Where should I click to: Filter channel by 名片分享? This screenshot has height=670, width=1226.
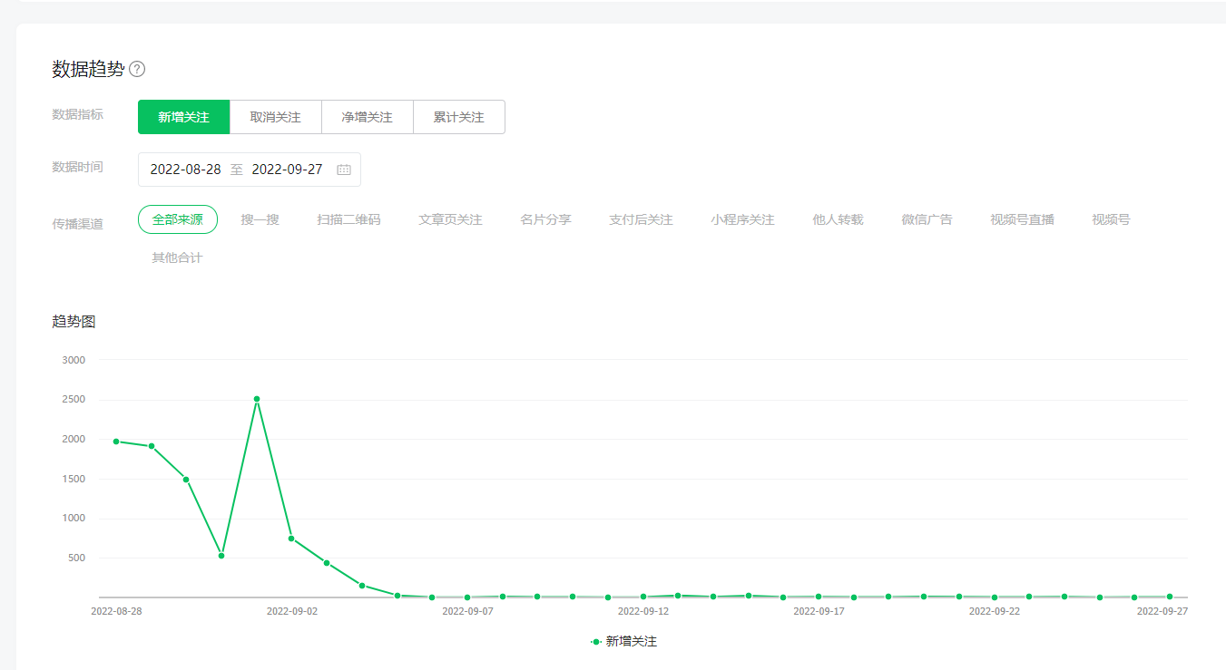point(545,219)
